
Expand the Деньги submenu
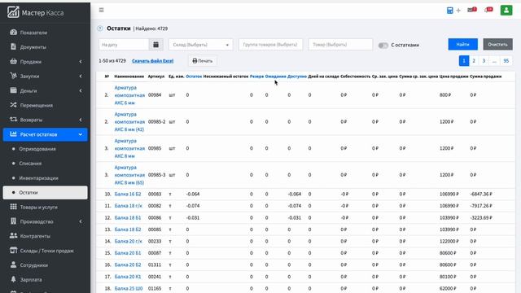46,90
